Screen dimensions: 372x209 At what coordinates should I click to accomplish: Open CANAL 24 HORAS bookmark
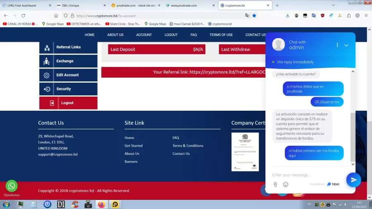pyautogui.click(x=20, y=24)
